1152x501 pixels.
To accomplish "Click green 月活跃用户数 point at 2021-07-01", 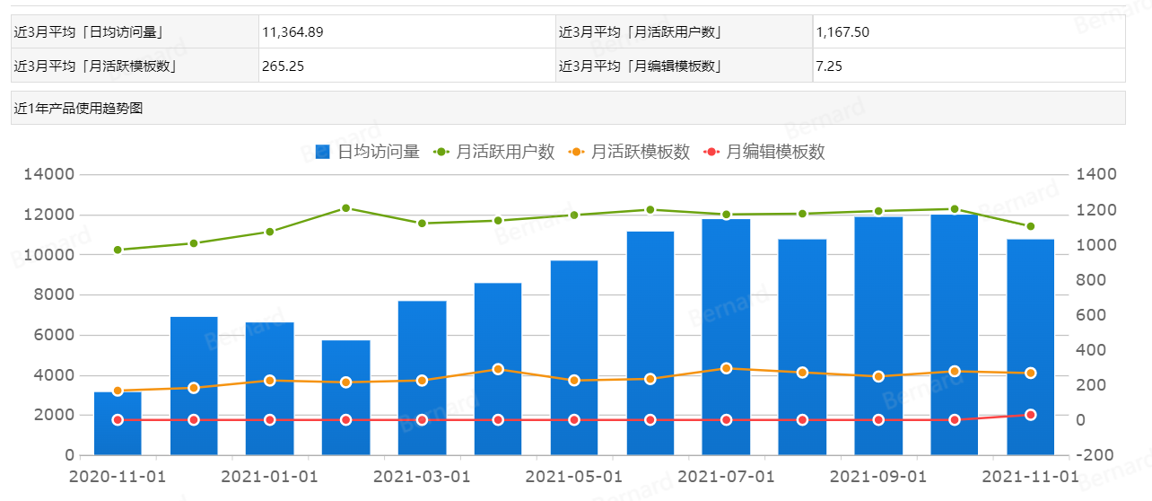I will point(726,215).
